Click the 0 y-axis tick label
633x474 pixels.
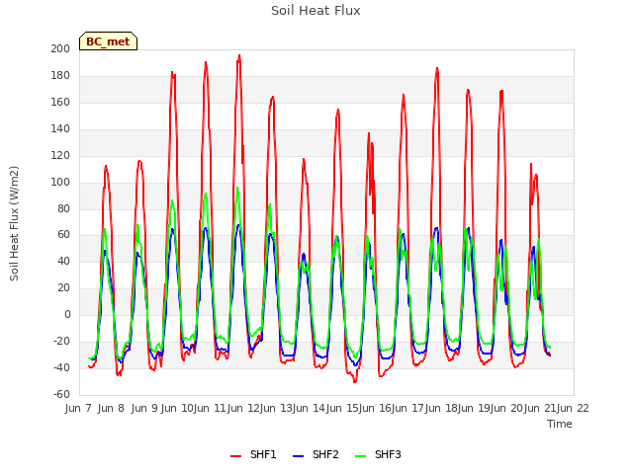(67, 314)
